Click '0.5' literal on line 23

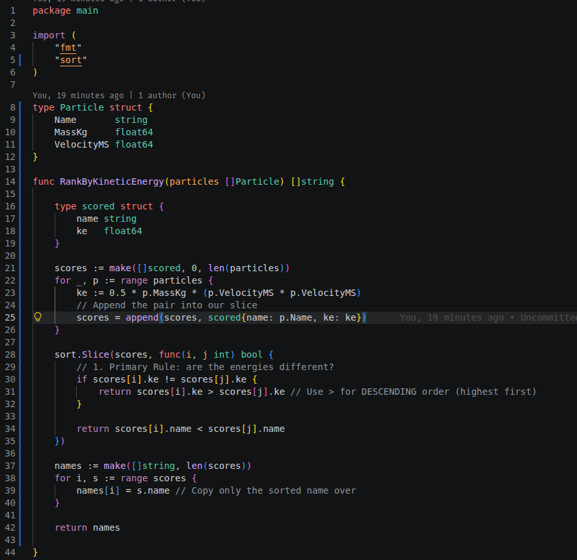117,293
